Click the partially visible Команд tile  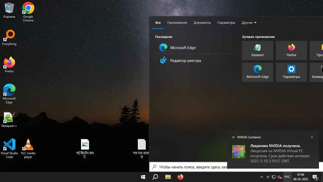point(316,72)
